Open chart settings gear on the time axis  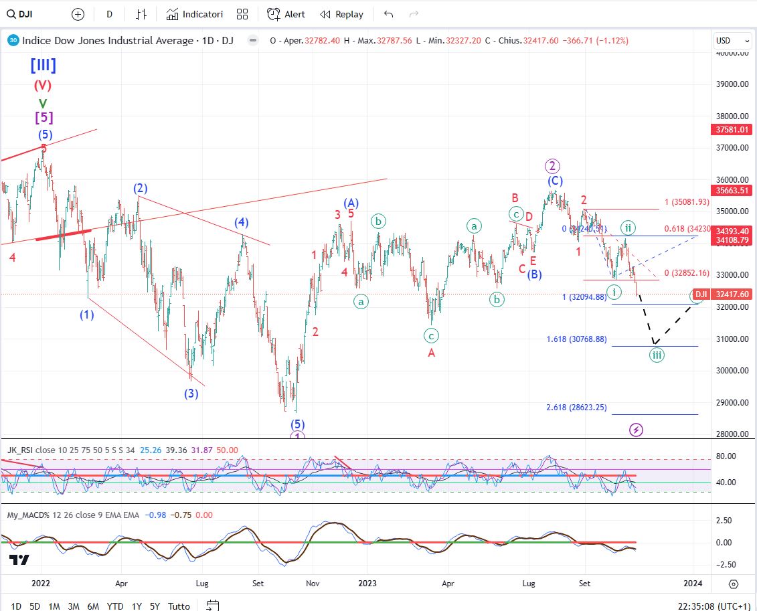point(734,584)
